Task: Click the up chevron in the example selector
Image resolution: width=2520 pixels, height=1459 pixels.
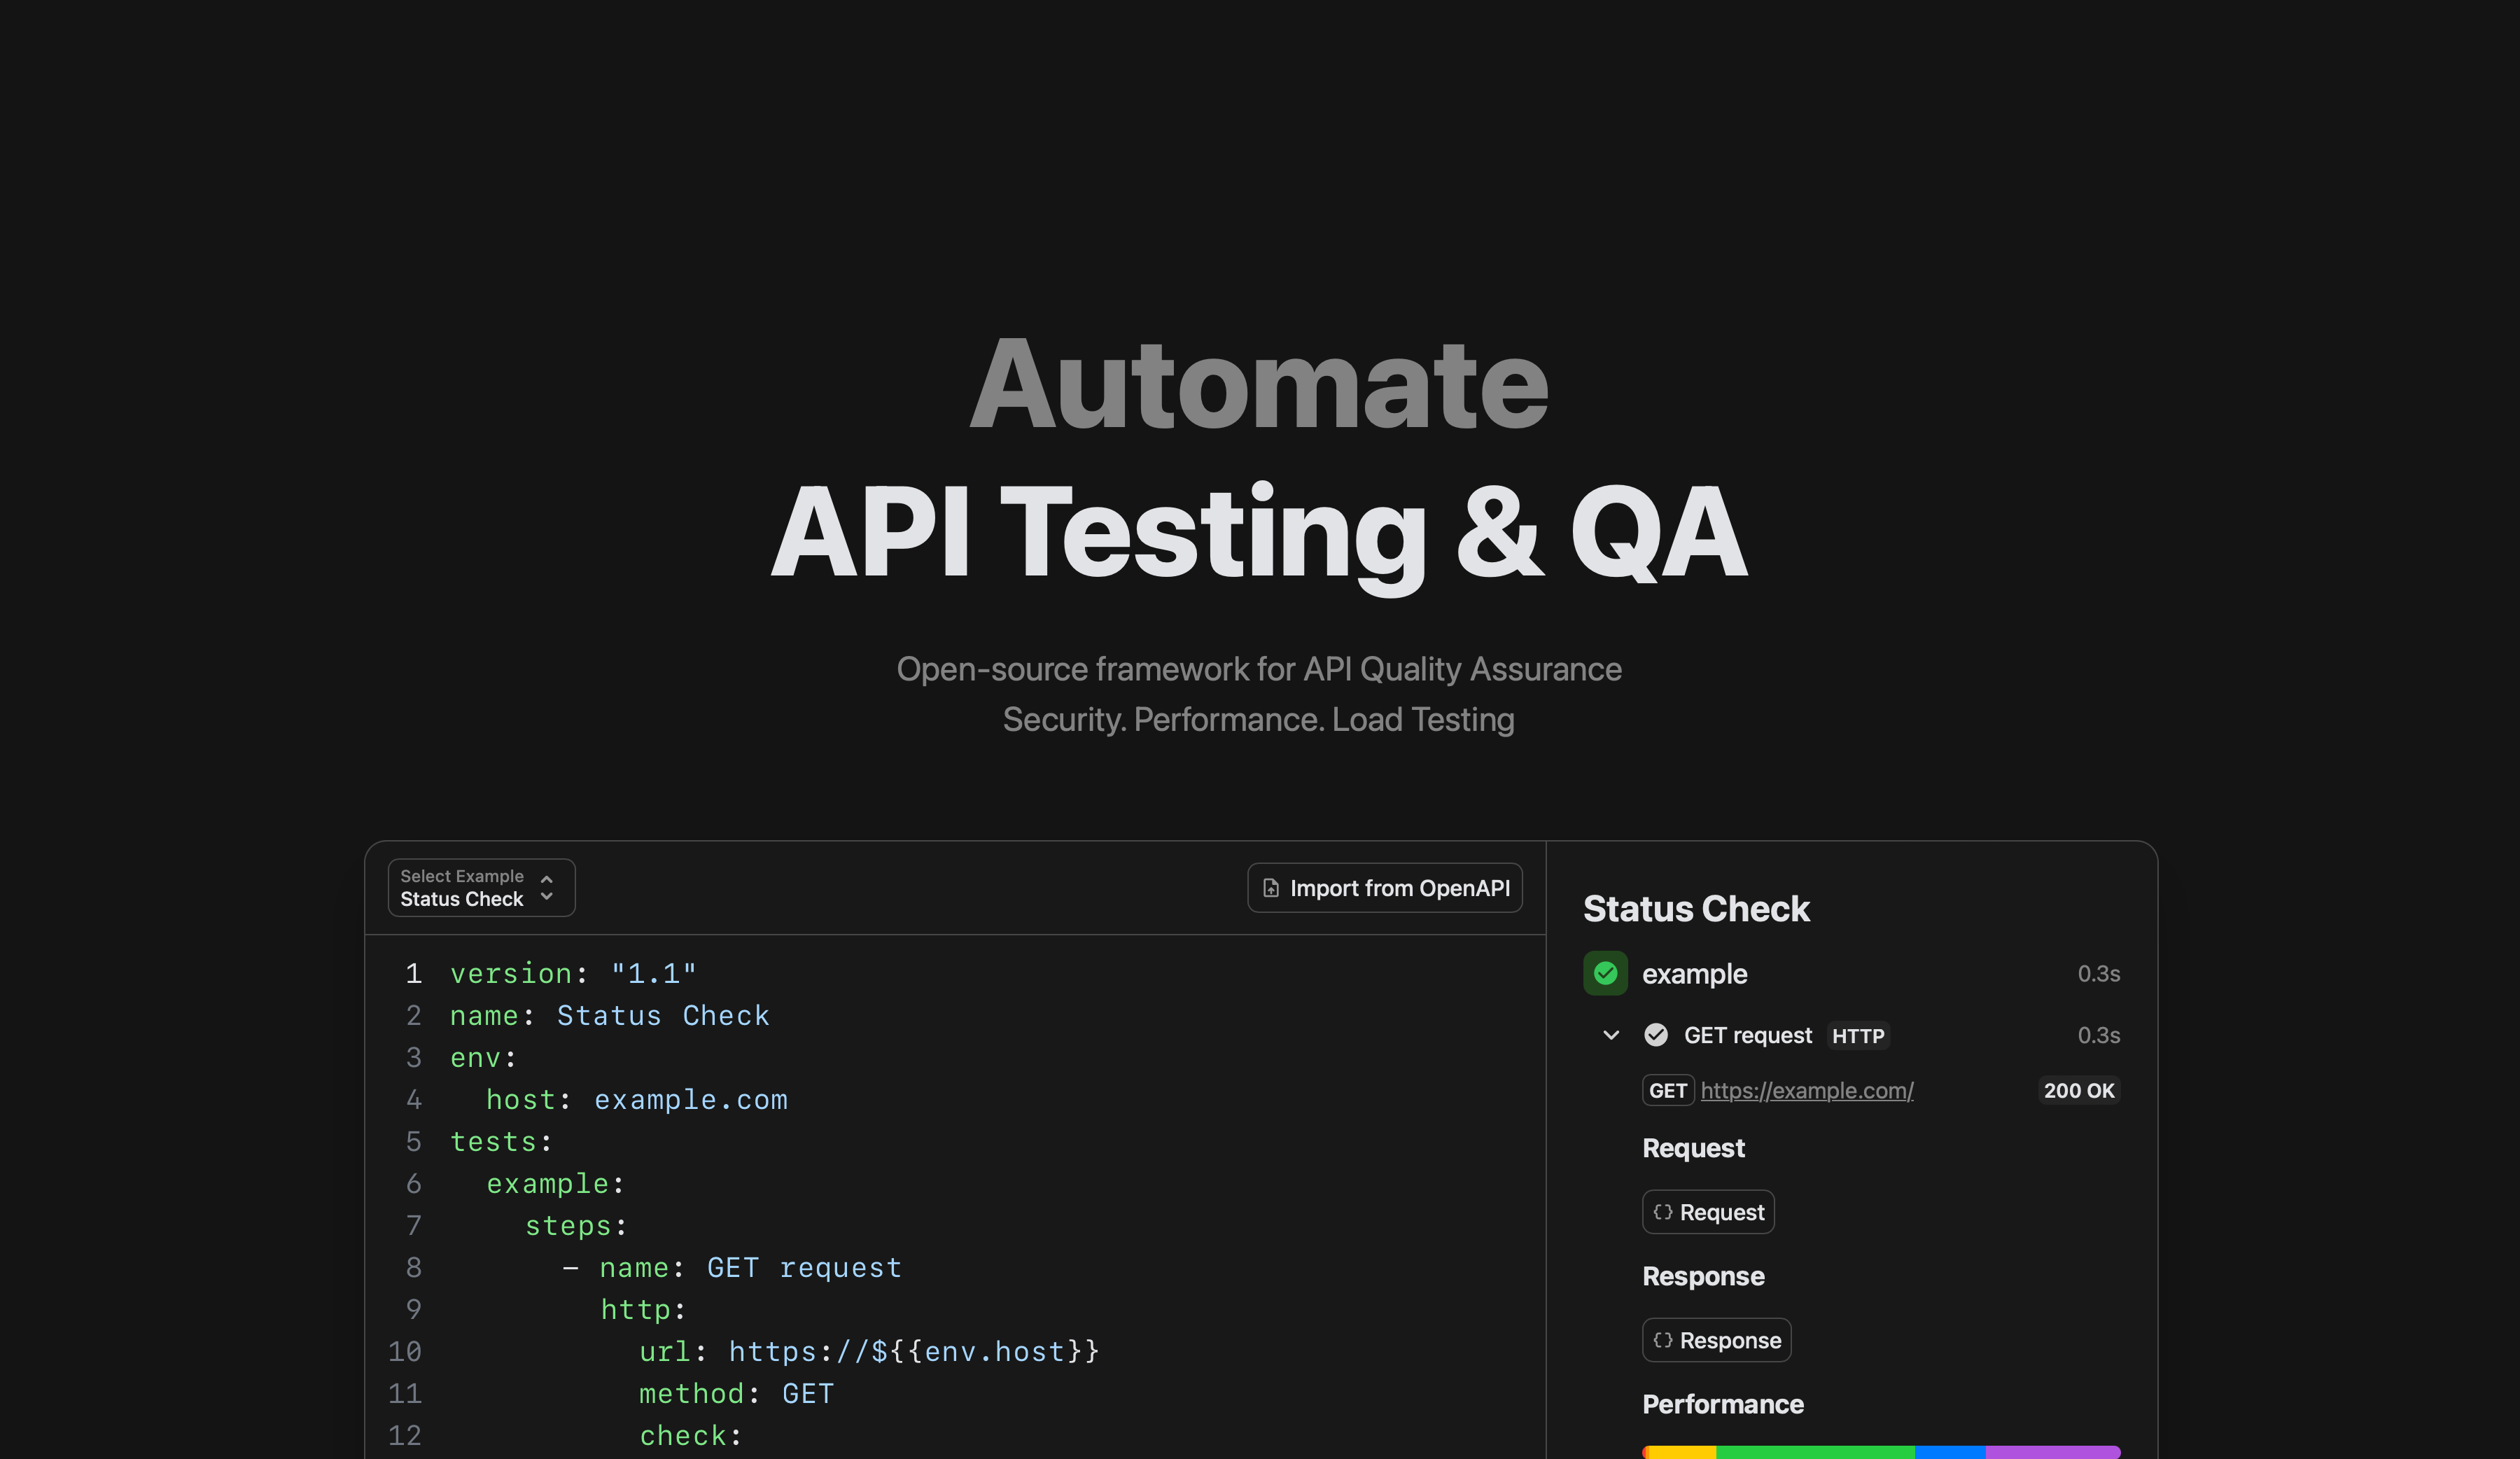Action: point(547,878)
